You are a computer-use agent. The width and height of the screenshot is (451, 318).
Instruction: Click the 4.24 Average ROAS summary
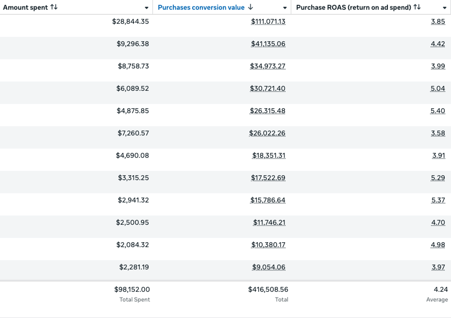click(x=441, y=290)
